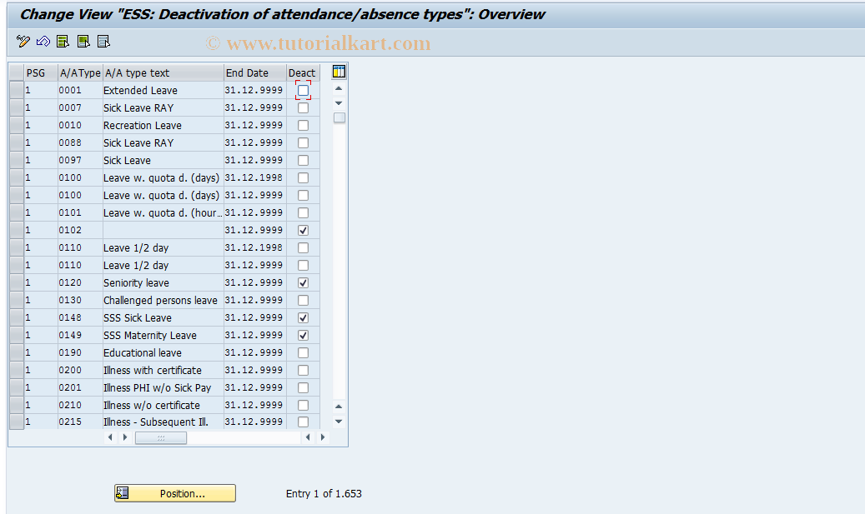Viewport: 865px width, 514px height.
Task: Click the End Date column header
Action: click(x=255, y=72)
